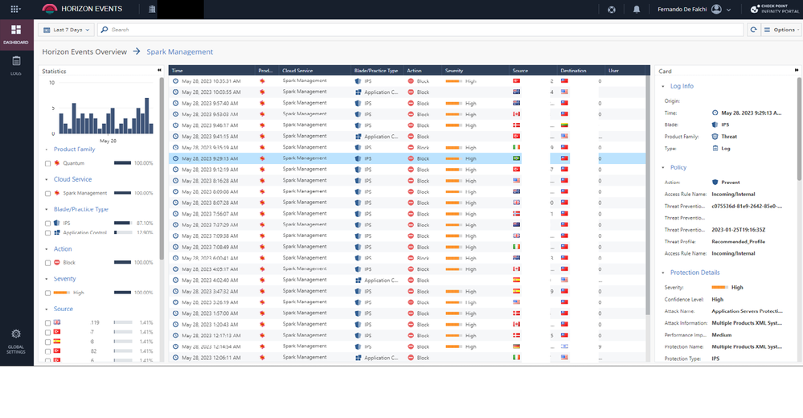Screen dimensions: 803x418
Task: Click the refresh icon next to search
Action: (753, 30)
